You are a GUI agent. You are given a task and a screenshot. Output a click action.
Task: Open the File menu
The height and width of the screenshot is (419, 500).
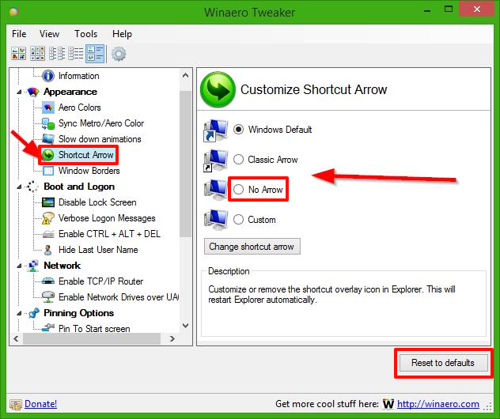click(19, 34)
